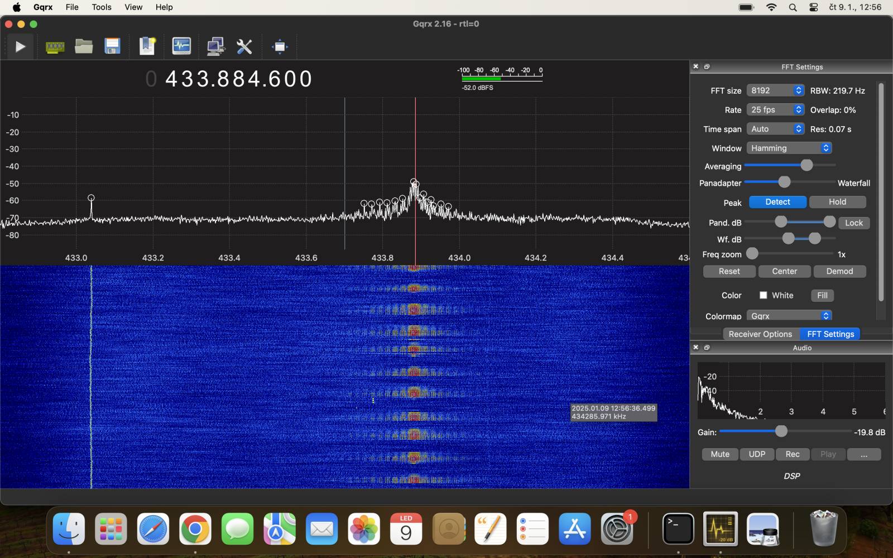Viewport: 893px width, 558px height.
Task: Switch to the Receiver Options tab
Action: click(x=760, y=334)
